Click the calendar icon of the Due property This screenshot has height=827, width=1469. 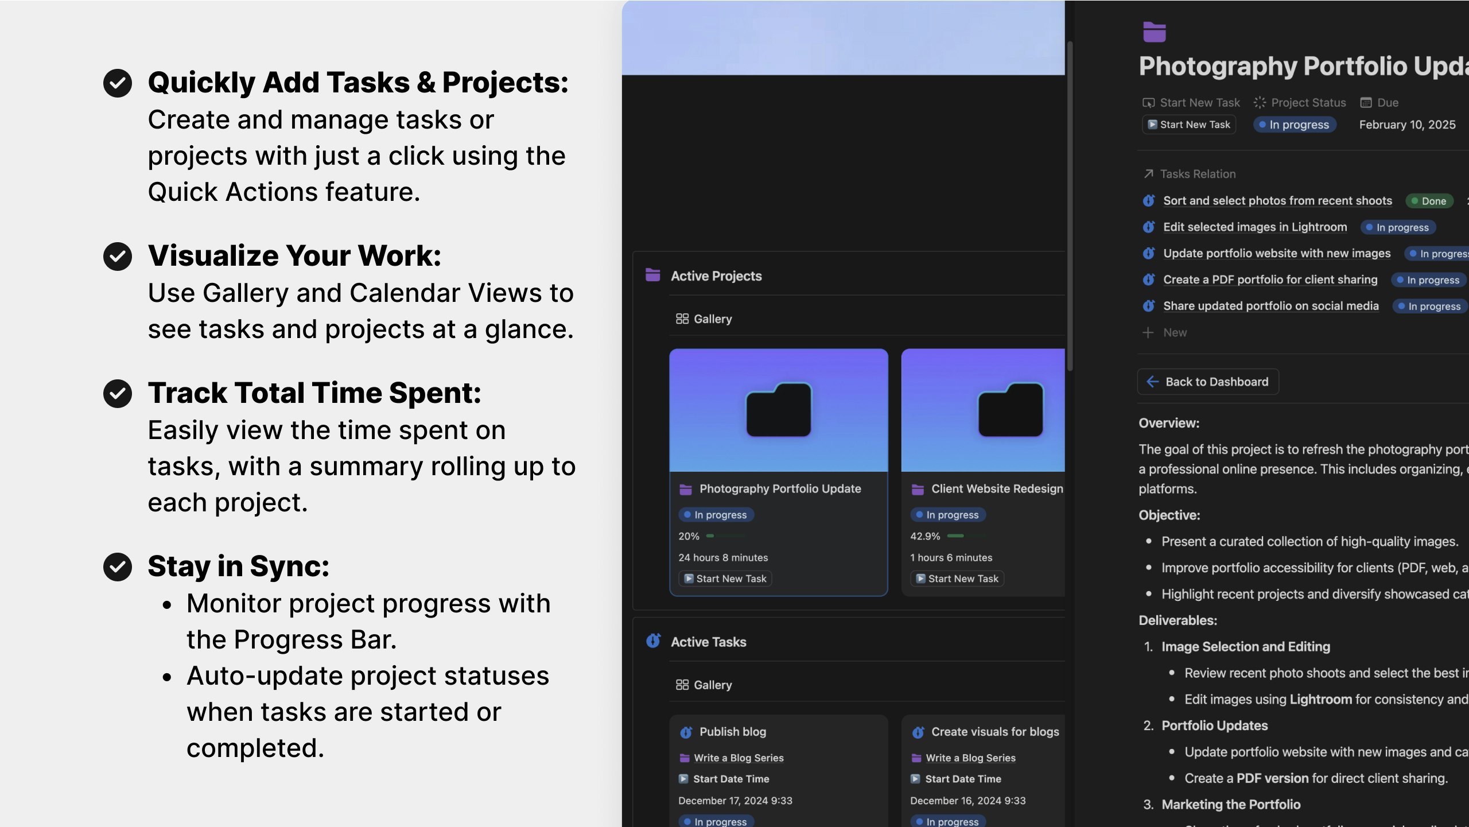click(1366, 103)
